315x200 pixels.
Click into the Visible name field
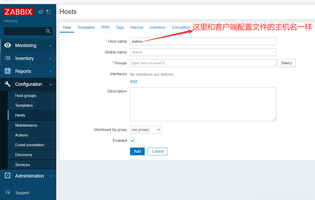click(x=203, y=52)
